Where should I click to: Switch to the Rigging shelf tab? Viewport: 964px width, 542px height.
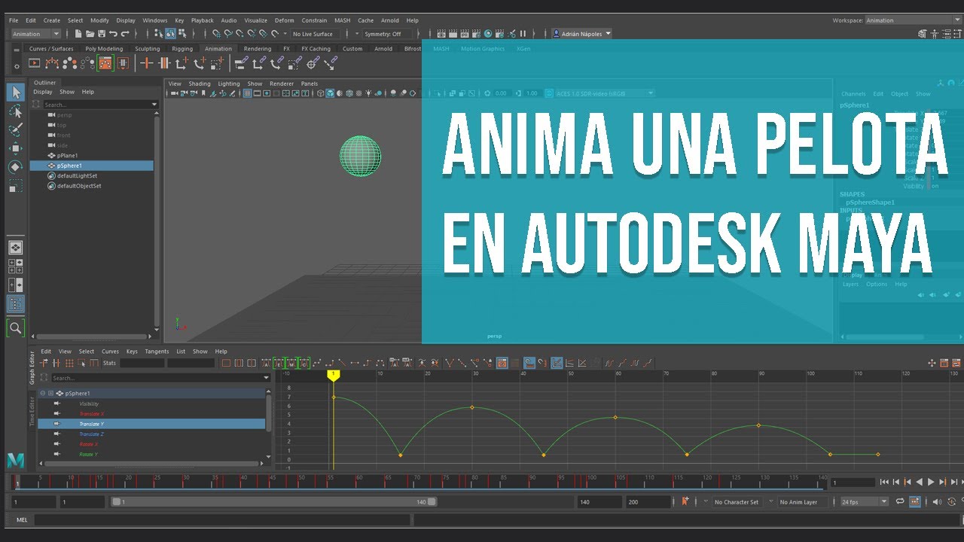(182, 49)
